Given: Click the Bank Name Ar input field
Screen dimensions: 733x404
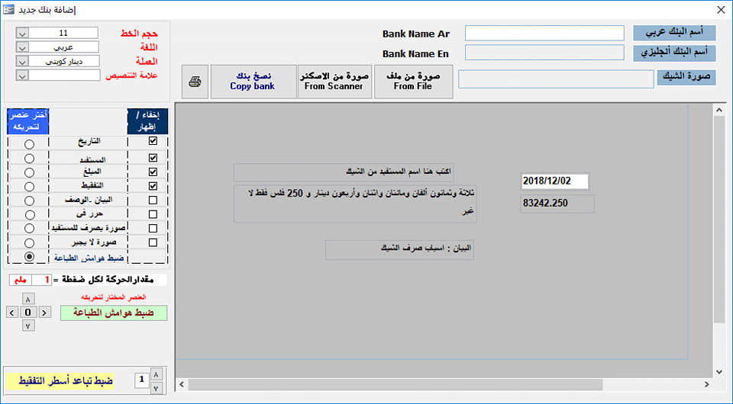Looking at the screenshot, I should click(x=544, y=33).
